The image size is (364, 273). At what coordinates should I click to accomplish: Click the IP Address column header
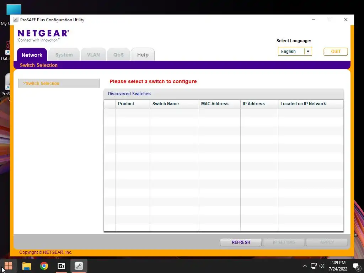point(259,104)
